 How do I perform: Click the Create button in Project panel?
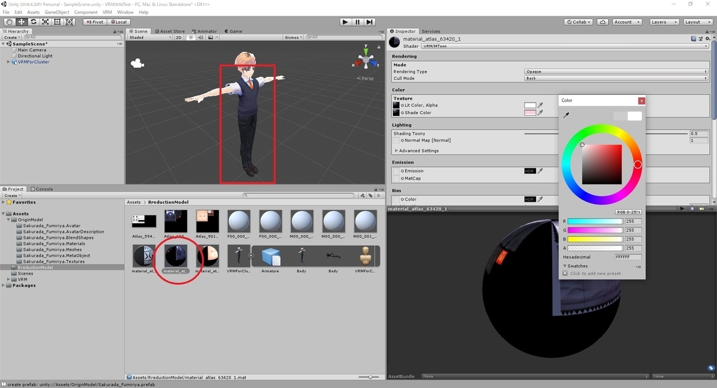pos(11,196)
